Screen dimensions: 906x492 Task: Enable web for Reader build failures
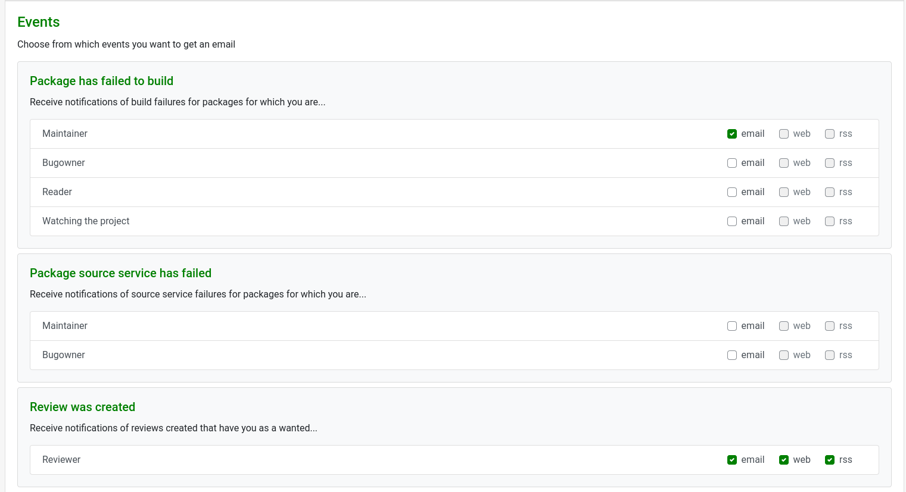784,192
